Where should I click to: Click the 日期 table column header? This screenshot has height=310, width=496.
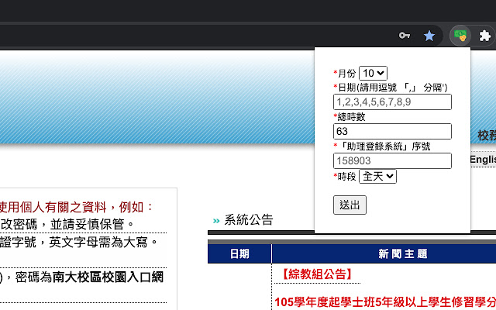pos(239,253)
